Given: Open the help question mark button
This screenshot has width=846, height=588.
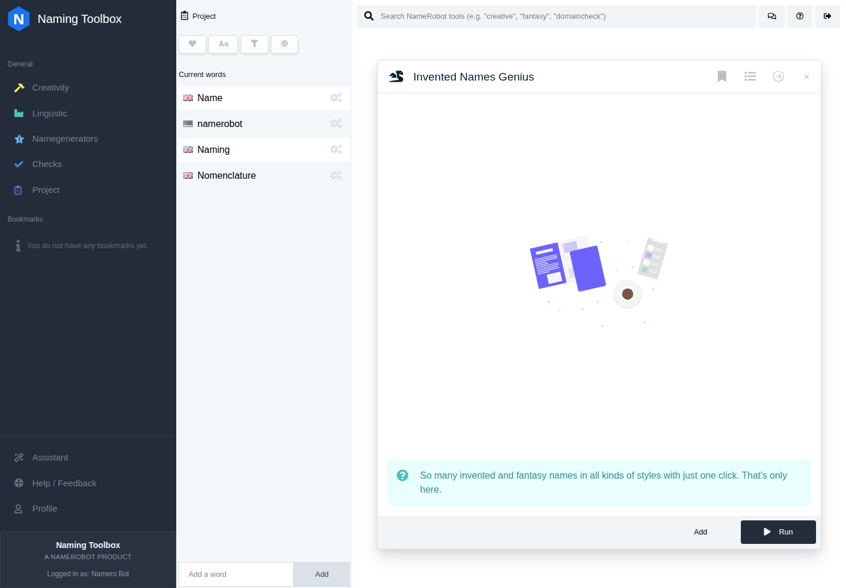Looking at the screenshot, I should 800,16.
